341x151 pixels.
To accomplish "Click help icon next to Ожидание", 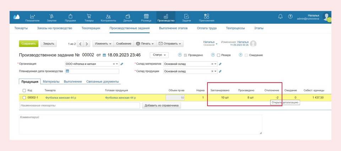I will [x=240, y=55].
